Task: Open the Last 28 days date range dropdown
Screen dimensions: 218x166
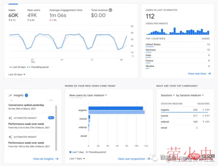Action: click(x=17, y=75)
